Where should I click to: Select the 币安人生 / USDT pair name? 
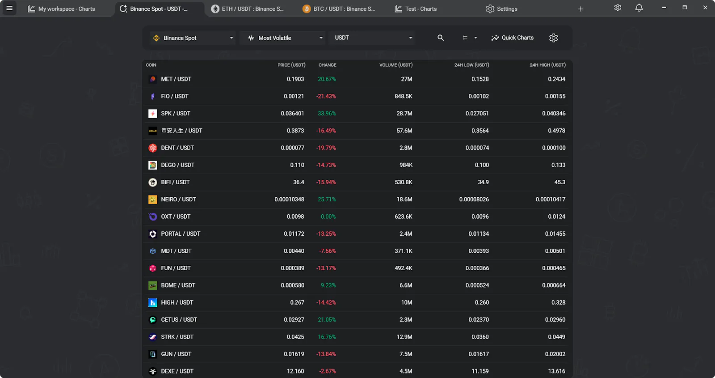[x=181, y=131]
